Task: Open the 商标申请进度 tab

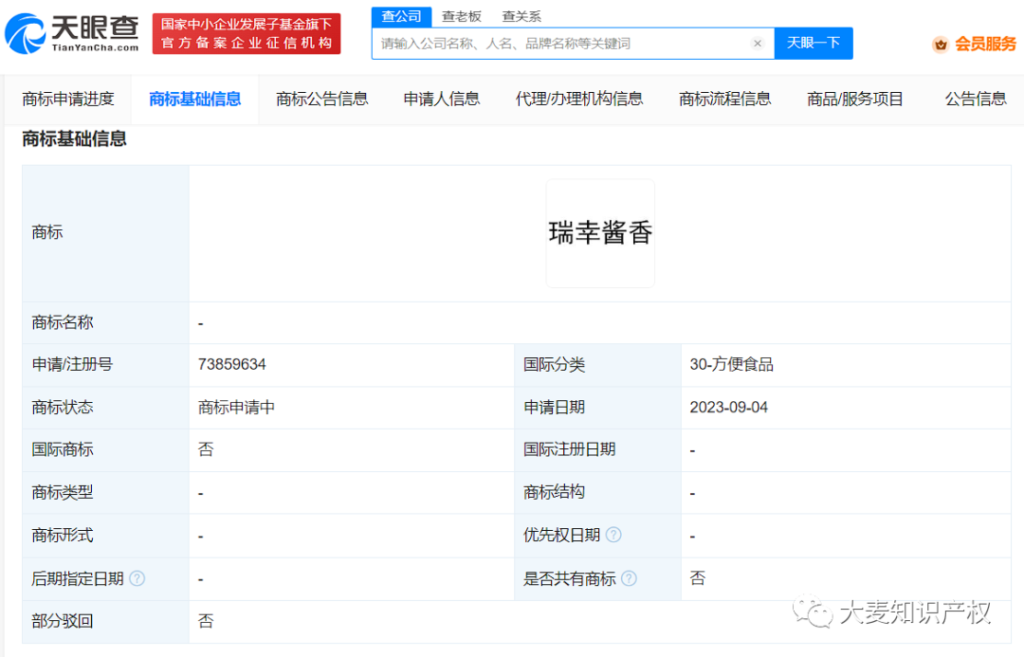Action: tap(67, 98)
